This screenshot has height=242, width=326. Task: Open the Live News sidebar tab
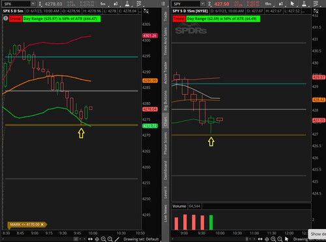(x=166, y=213)
